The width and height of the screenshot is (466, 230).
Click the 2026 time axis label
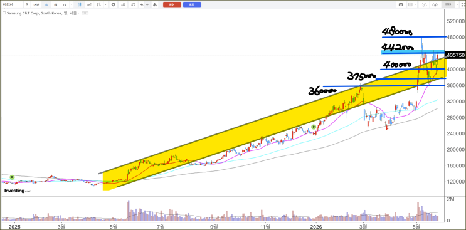[316, 226]
